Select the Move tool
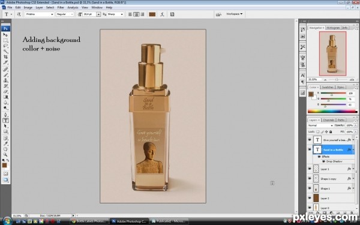The image size is (360, 225). 5,35
